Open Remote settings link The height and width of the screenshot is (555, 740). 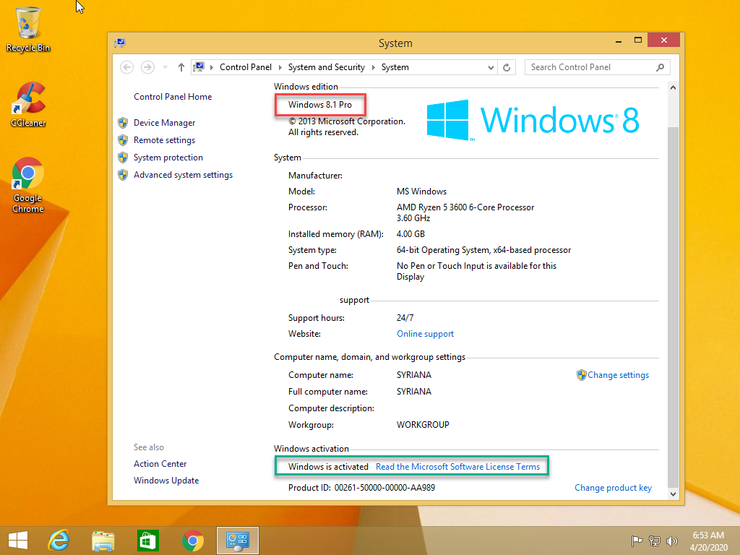coord(164,140)
